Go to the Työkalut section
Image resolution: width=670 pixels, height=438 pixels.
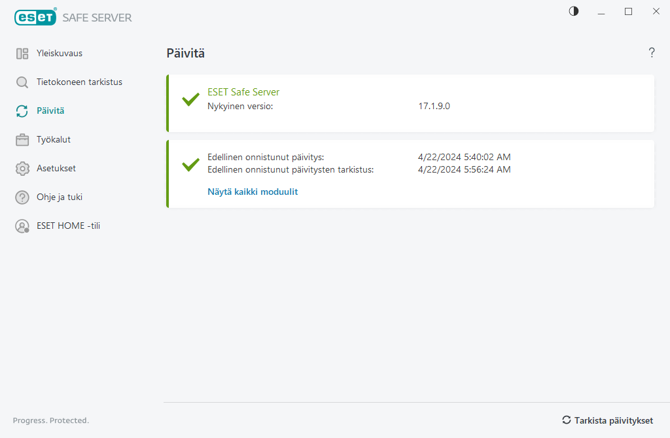(x=54, y=140)
